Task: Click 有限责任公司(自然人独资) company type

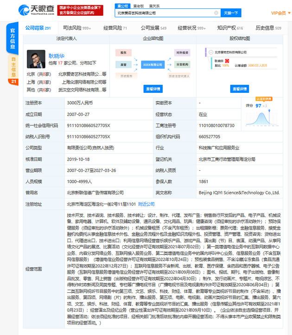Action: [90, 148]
